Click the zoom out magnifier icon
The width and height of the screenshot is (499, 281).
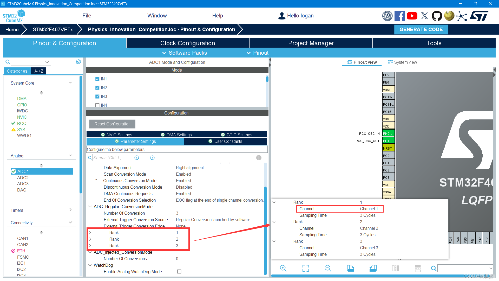click(328, 268)
